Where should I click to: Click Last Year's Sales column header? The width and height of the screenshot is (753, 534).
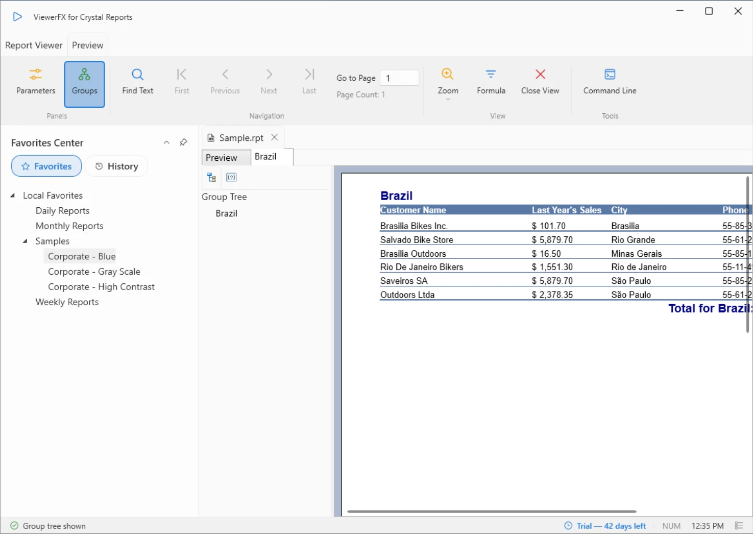pyautogui.click(x=567, y=210)
